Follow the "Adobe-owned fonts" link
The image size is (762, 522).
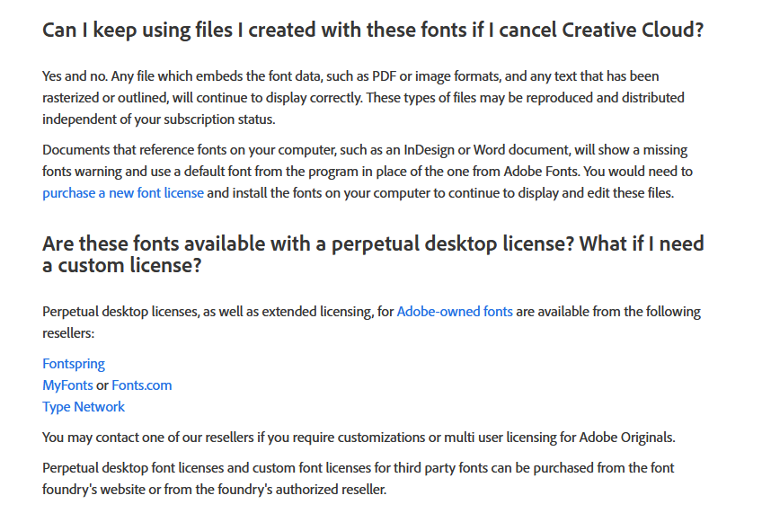click(x=454, y=311)
